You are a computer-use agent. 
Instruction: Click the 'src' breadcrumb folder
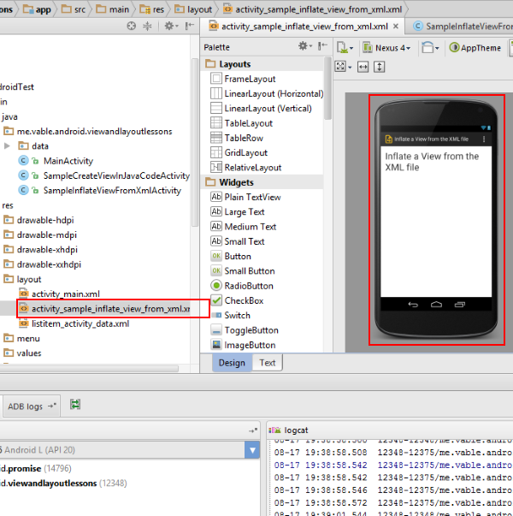74,9
